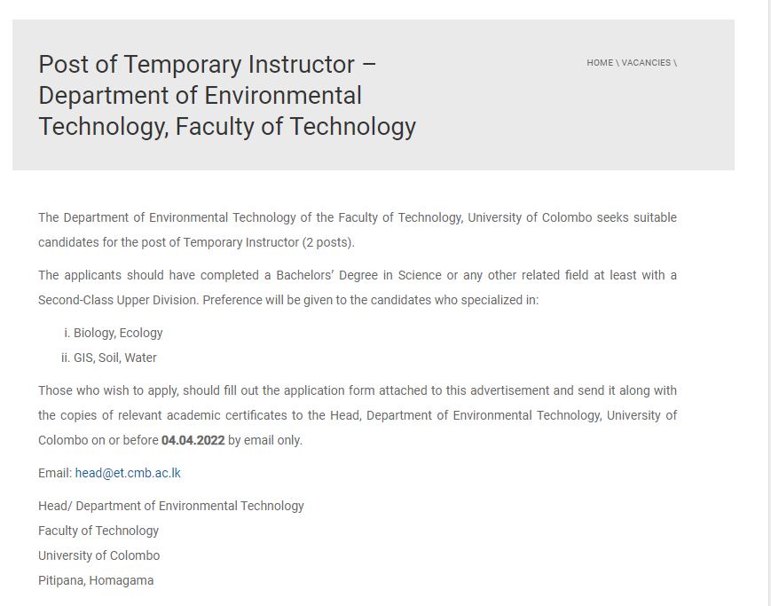This screenshot has height=606, width=771.
Task: Click the '(2 posts)' text
Action: pos(328,242)
